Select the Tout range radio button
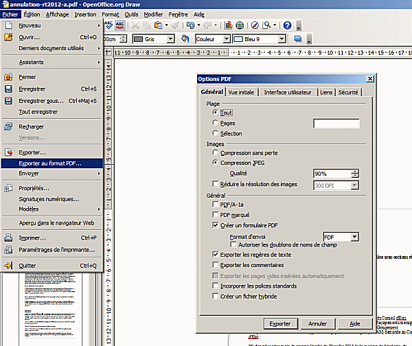The height and width of the screenshot is (346, 412). coord(215,113)
